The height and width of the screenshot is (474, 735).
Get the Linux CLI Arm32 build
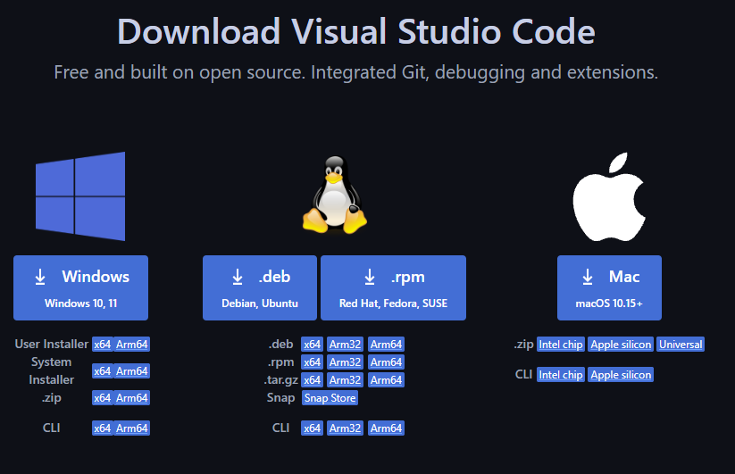coord(345,428)
